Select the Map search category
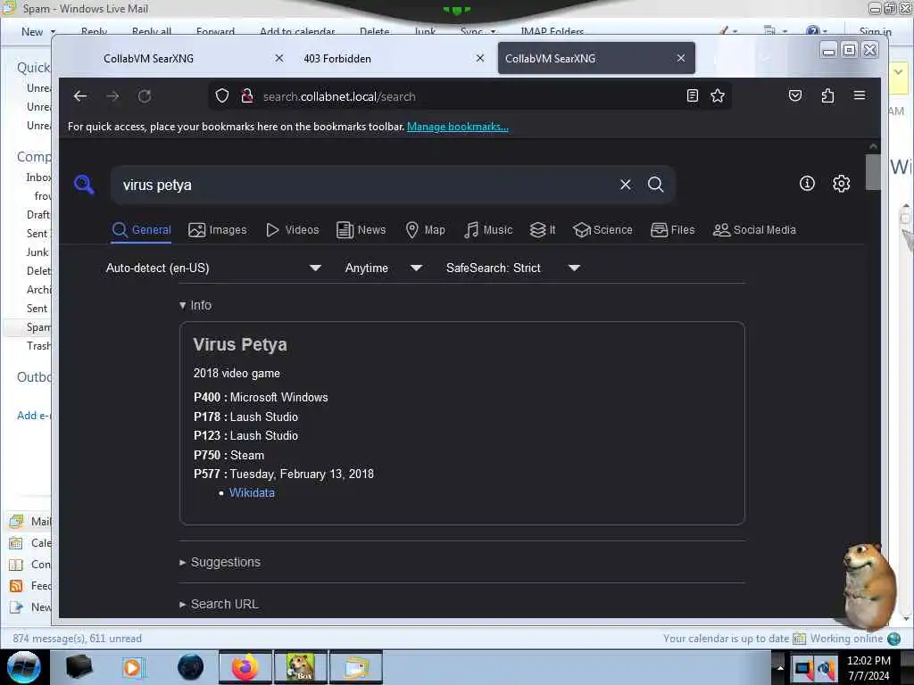 (x=425, y=230)
